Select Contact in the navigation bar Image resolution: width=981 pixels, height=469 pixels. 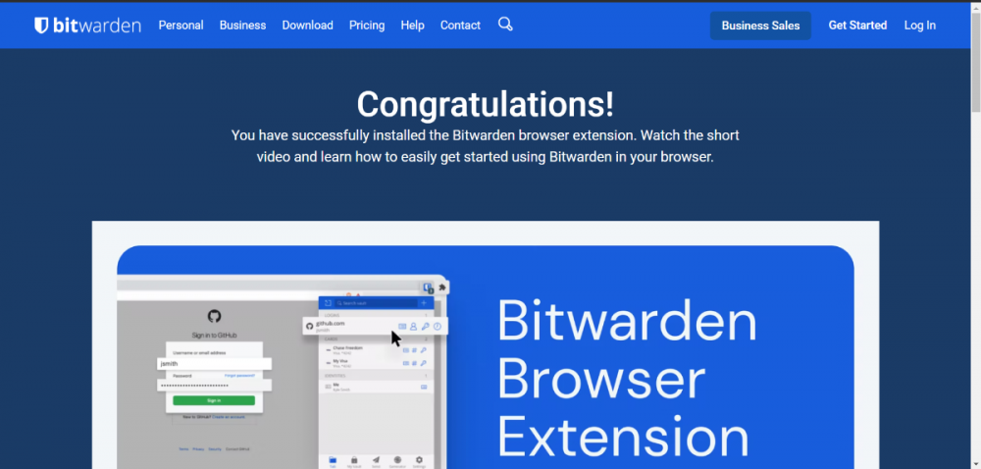(x=460, y=26)
